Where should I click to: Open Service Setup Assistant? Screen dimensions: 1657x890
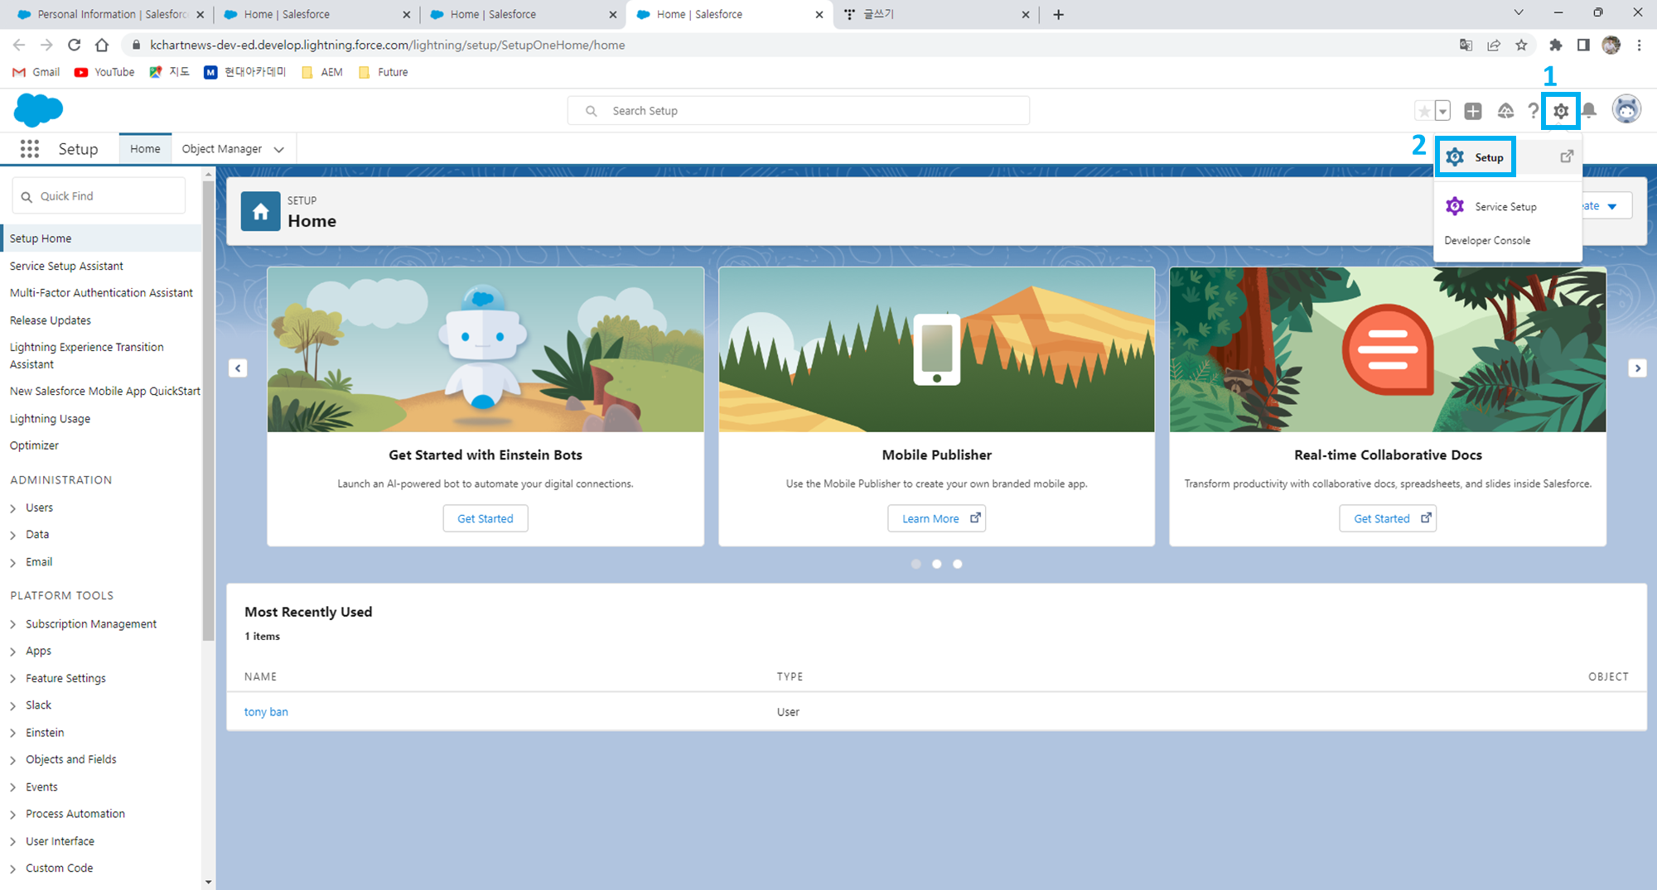pyautogui.click(x=66, y=266)
